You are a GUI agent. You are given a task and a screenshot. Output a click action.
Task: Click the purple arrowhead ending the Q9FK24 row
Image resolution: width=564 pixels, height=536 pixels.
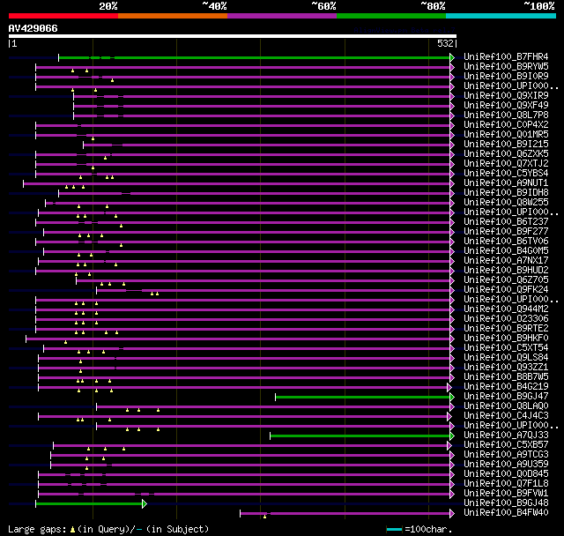click(452, 290)
